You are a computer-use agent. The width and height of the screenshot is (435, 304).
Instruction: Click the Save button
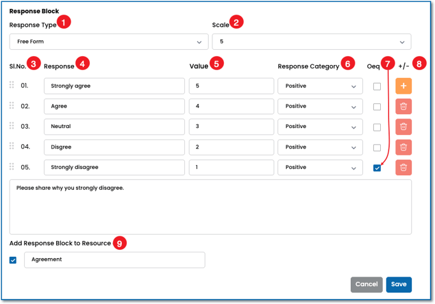[399, 285]
